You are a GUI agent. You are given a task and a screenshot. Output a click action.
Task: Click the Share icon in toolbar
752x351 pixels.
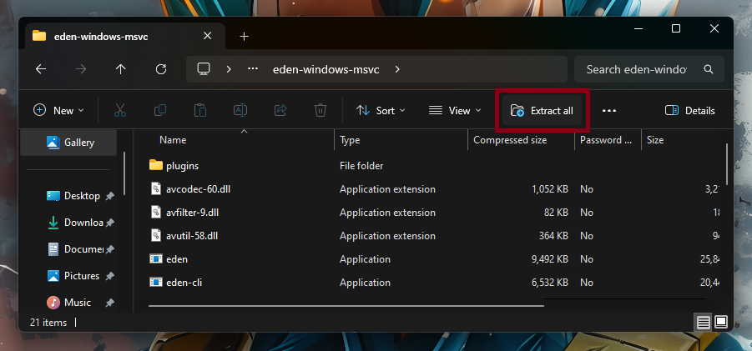(x=280, y=111)
